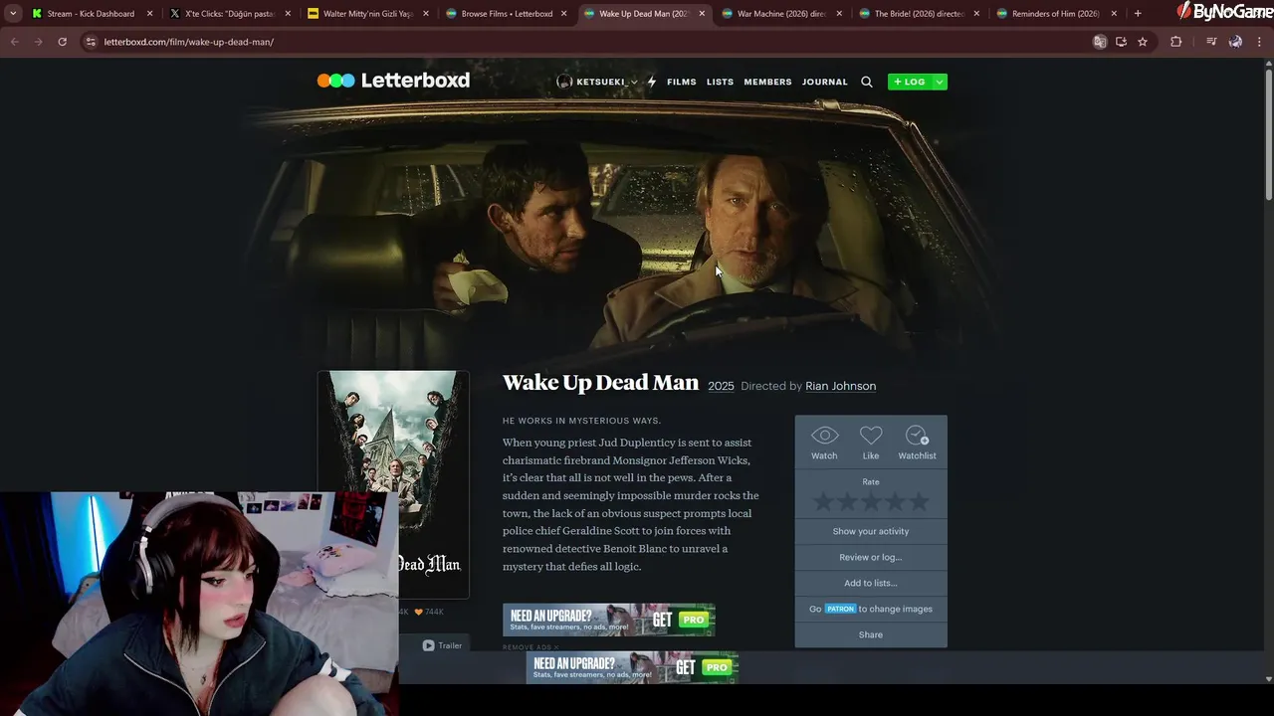This screenshot has height=716, width=1274.
Task: Open the browser extensions puzzle icon
Action: tap(1175, 42)
